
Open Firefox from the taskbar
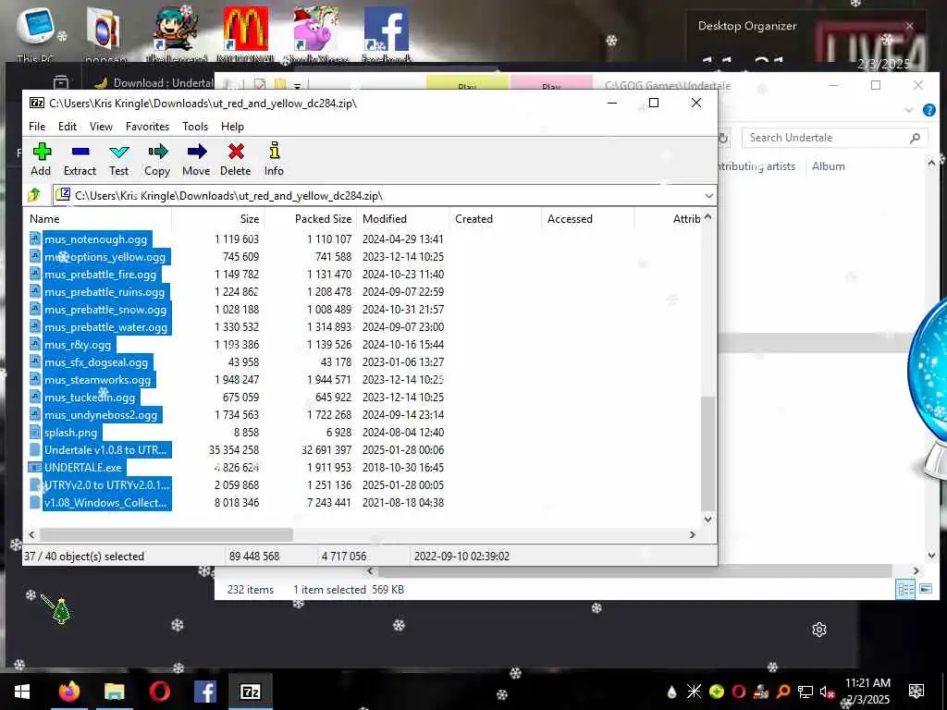pos(68,692)
